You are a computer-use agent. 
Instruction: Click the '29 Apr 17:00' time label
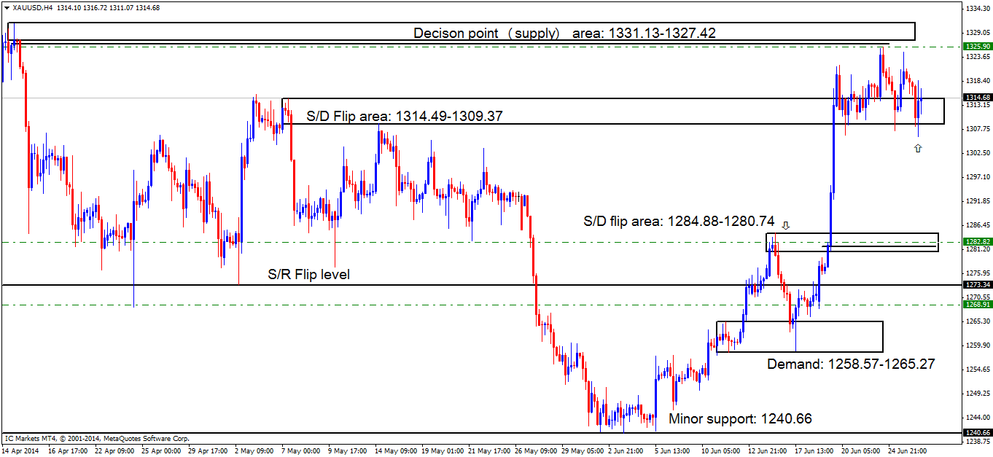click(x=208, y=451)
